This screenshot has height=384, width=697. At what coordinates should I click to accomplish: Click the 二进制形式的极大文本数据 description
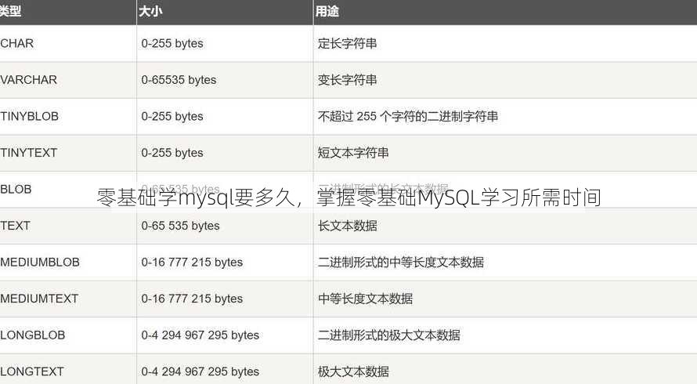pos(389,335)
